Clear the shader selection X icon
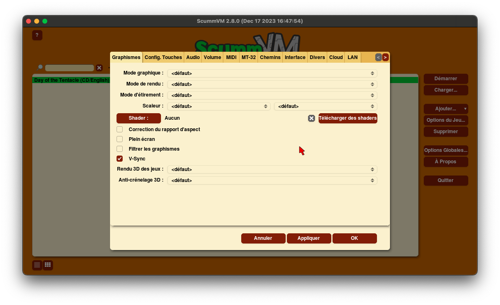Screen dimensions: 500x305 [x=311, y=118]
